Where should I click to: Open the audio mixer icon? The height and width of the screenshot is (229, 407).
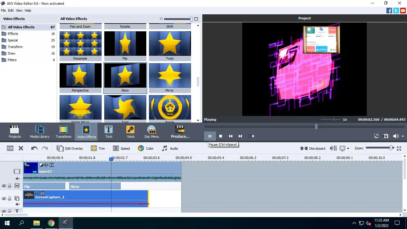pyautogui.click(x=333, y=148)
